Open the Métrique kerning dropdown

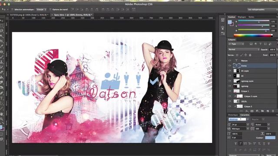coord(248,129)
